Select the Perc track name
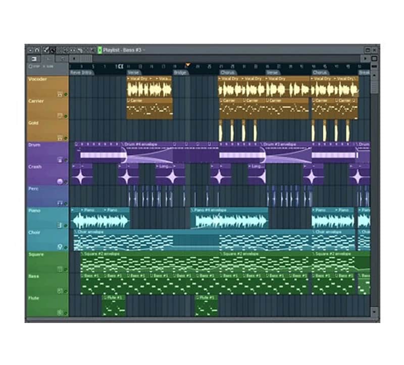Viewport: 404px width, 365px height. pos(33,188)
